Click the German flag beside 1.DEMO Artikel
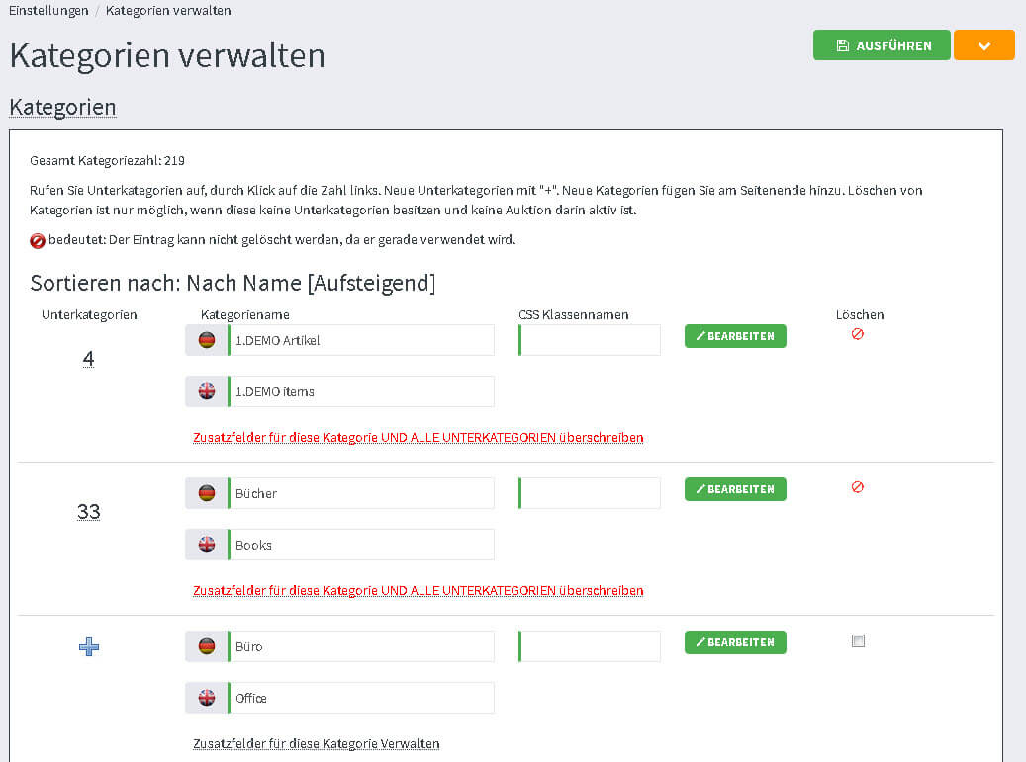1026x762 pixels. (x=207, y=340)
